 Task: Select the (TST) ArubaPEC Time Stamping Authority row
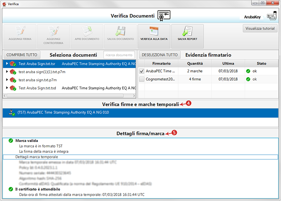140,113
